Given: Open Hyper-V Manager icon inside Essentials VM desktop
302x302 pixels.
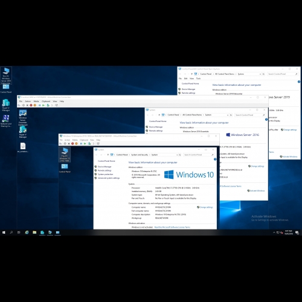Looking at the screenshot, I should pyautogui.click(x=23, y=132).
